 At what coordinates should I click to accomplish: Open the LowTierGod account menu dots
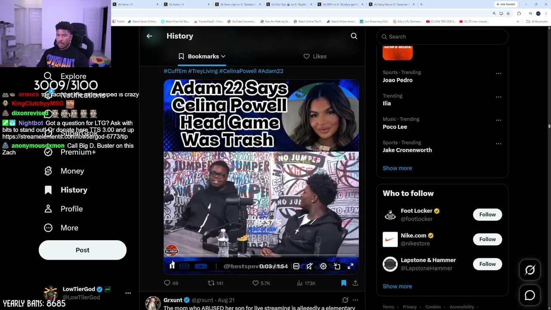128,293
